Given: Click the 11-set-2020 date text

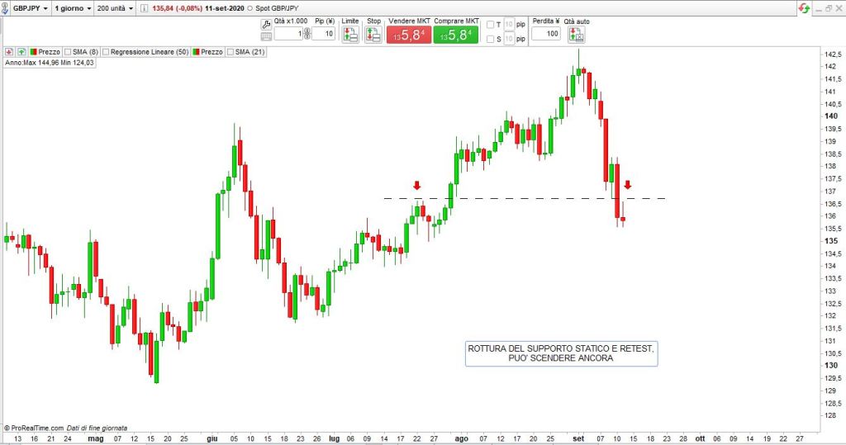Looking at the screenshot, I should point(225,8).
